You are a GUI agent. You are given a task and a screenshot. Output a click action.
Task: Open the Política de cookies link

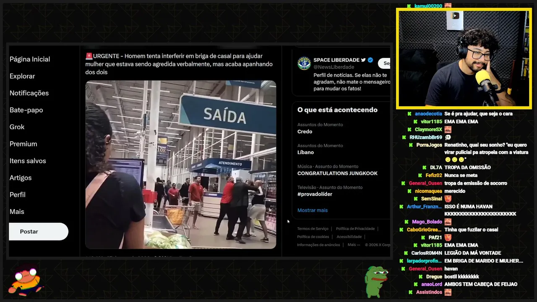pyautogui.click(x=313, y=237)
